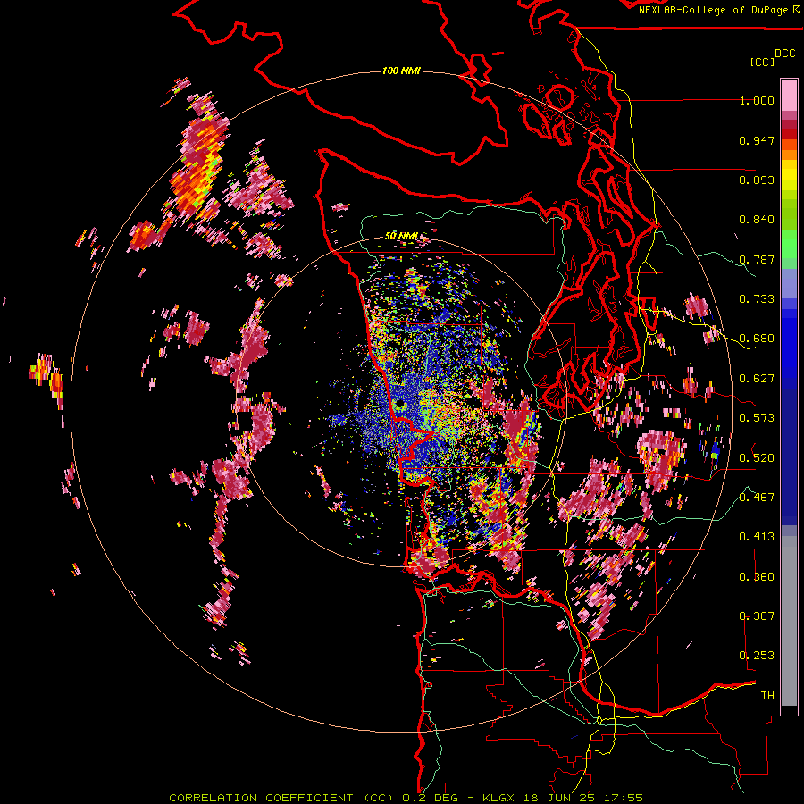Image resolution: width=804 pixels, height=804 pixels.
Task: Select the 0.893 scale value
Action: click(757, 180)
